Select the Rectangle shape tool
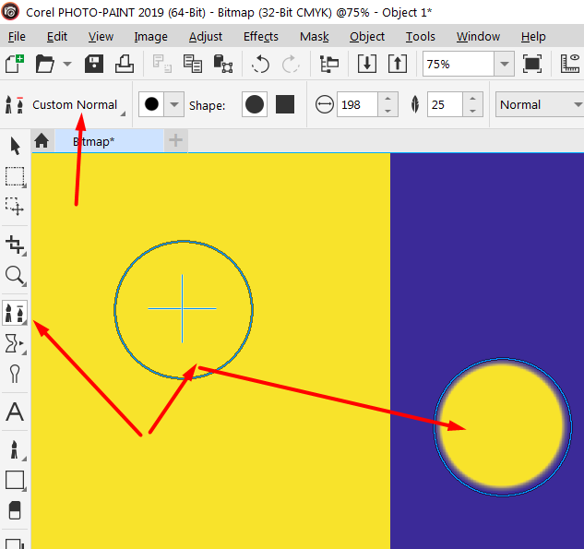The height and width of the screenshot is (549, 584). pyautogui.click(x=15, y=480)
